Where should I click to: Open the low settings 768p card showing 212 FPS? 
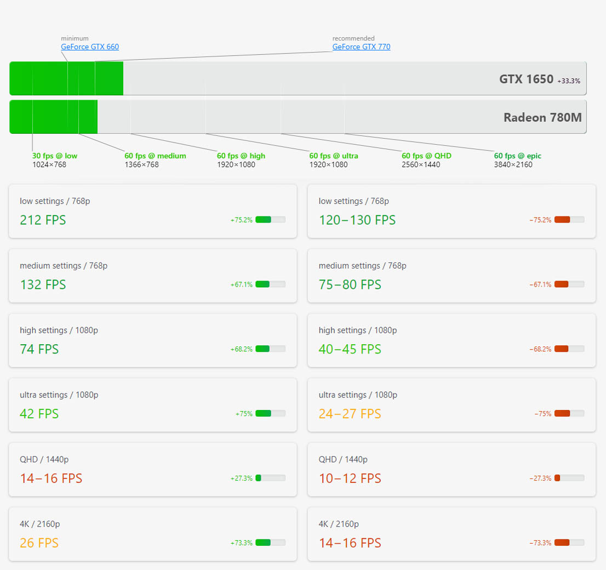pyautogui.click(x=152, y=211)
